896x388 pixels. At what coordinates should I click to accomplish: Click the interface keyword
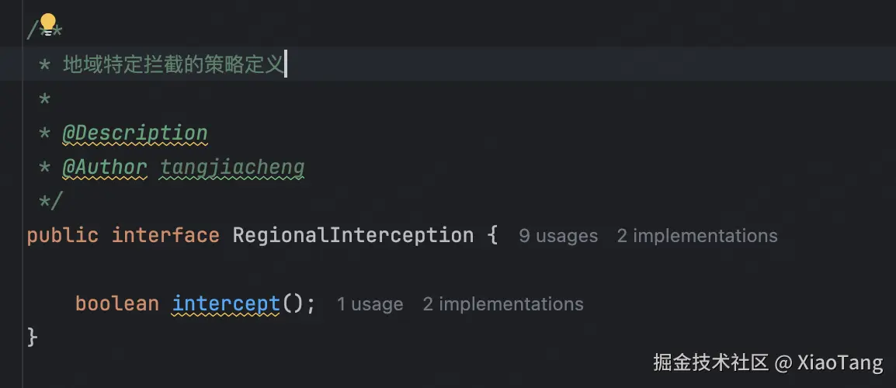165,235
